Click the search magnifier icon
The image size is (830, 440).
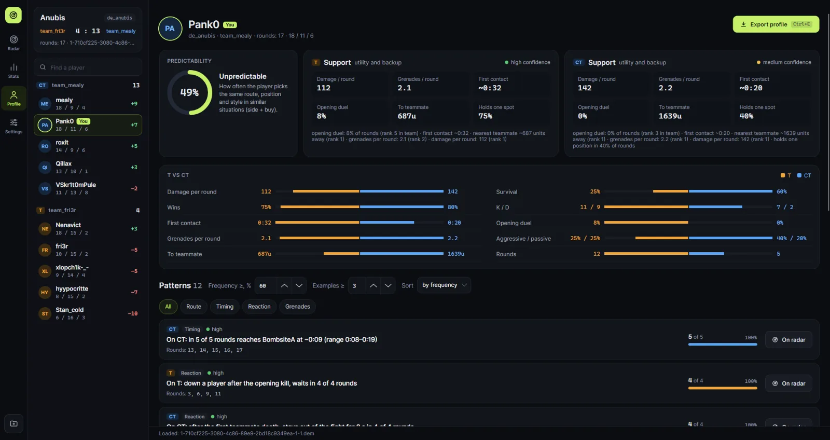(43, 67)
